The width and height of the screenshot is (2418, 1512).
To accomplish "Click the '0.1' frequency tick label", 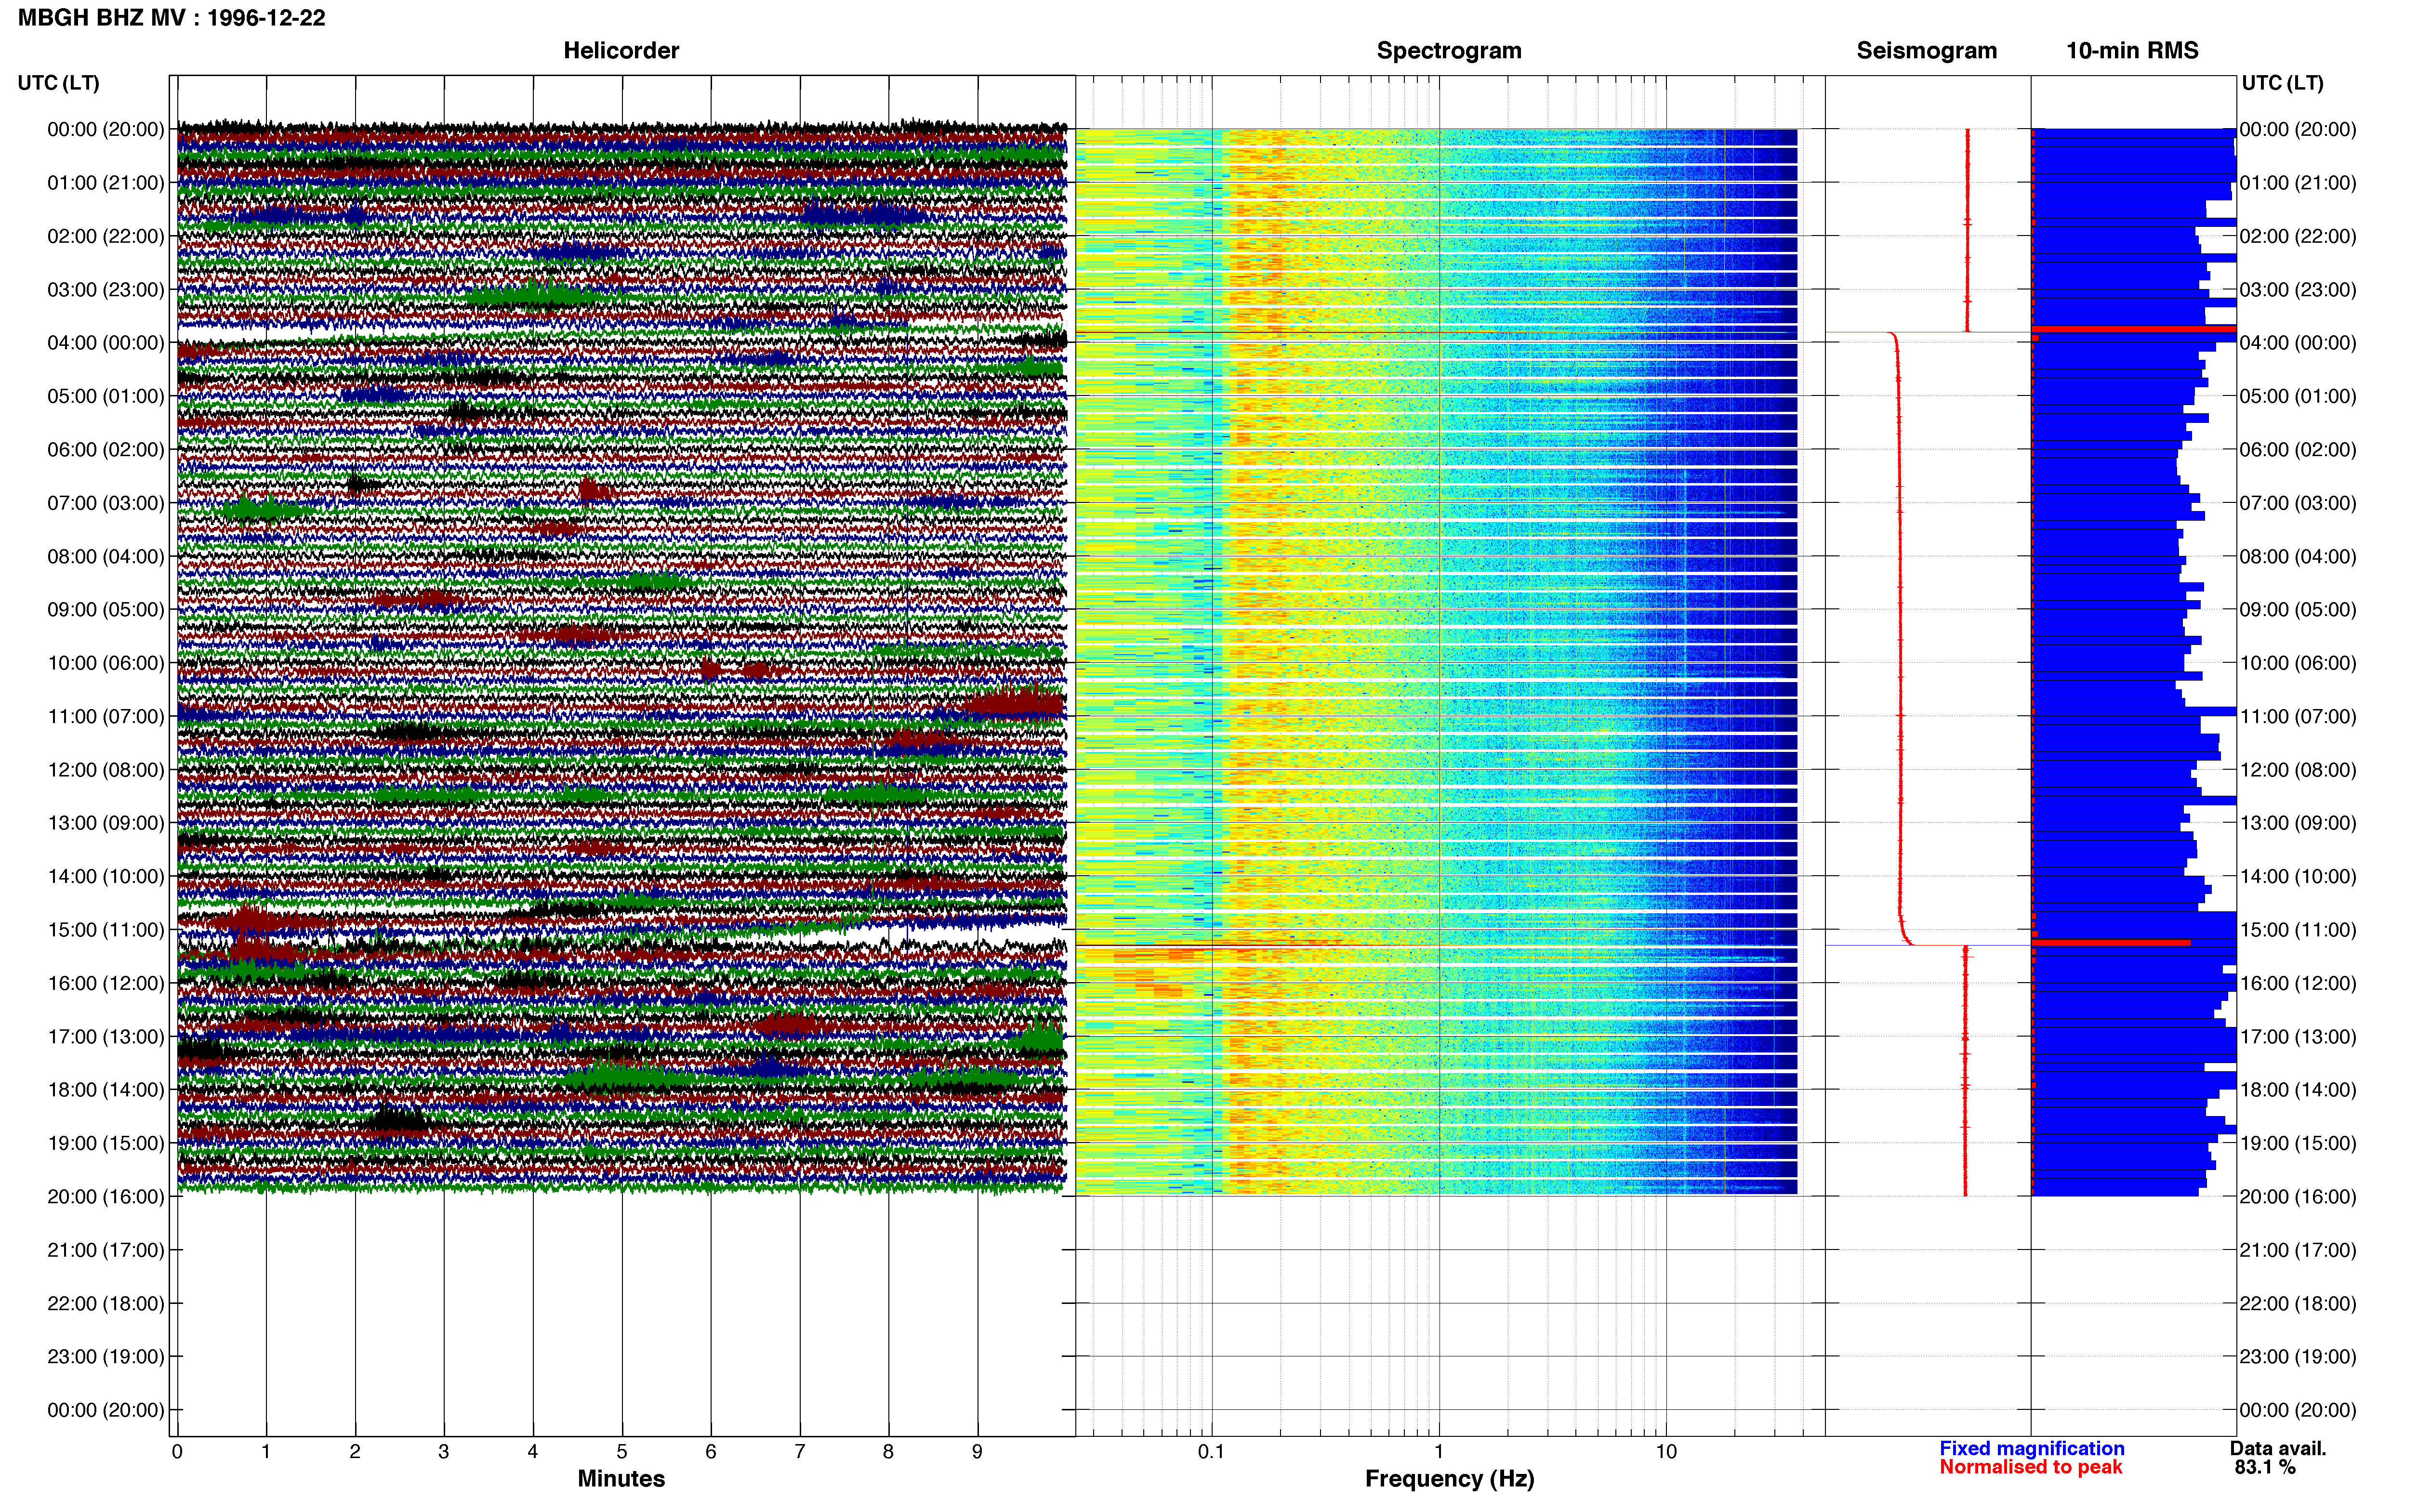I will (1211, 1451).
